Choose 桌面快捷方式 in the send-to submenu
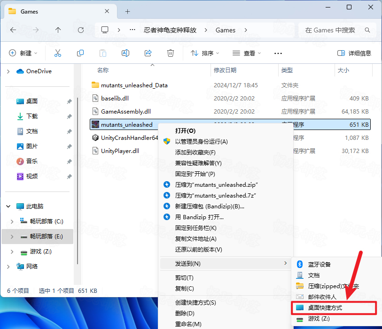 [x=334, y=307]
